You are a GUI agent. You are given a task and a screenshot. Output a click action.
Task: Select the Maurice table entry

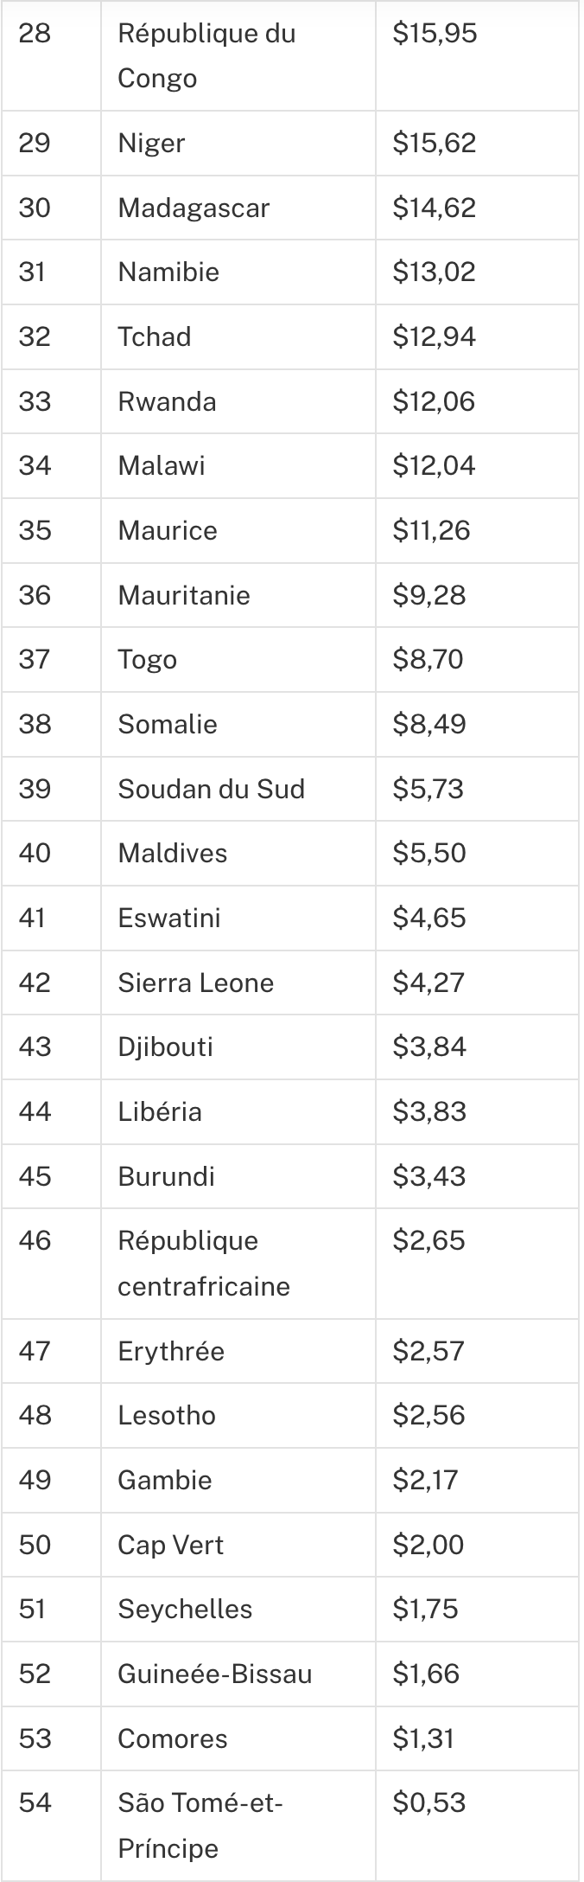[x=167, y=530]
